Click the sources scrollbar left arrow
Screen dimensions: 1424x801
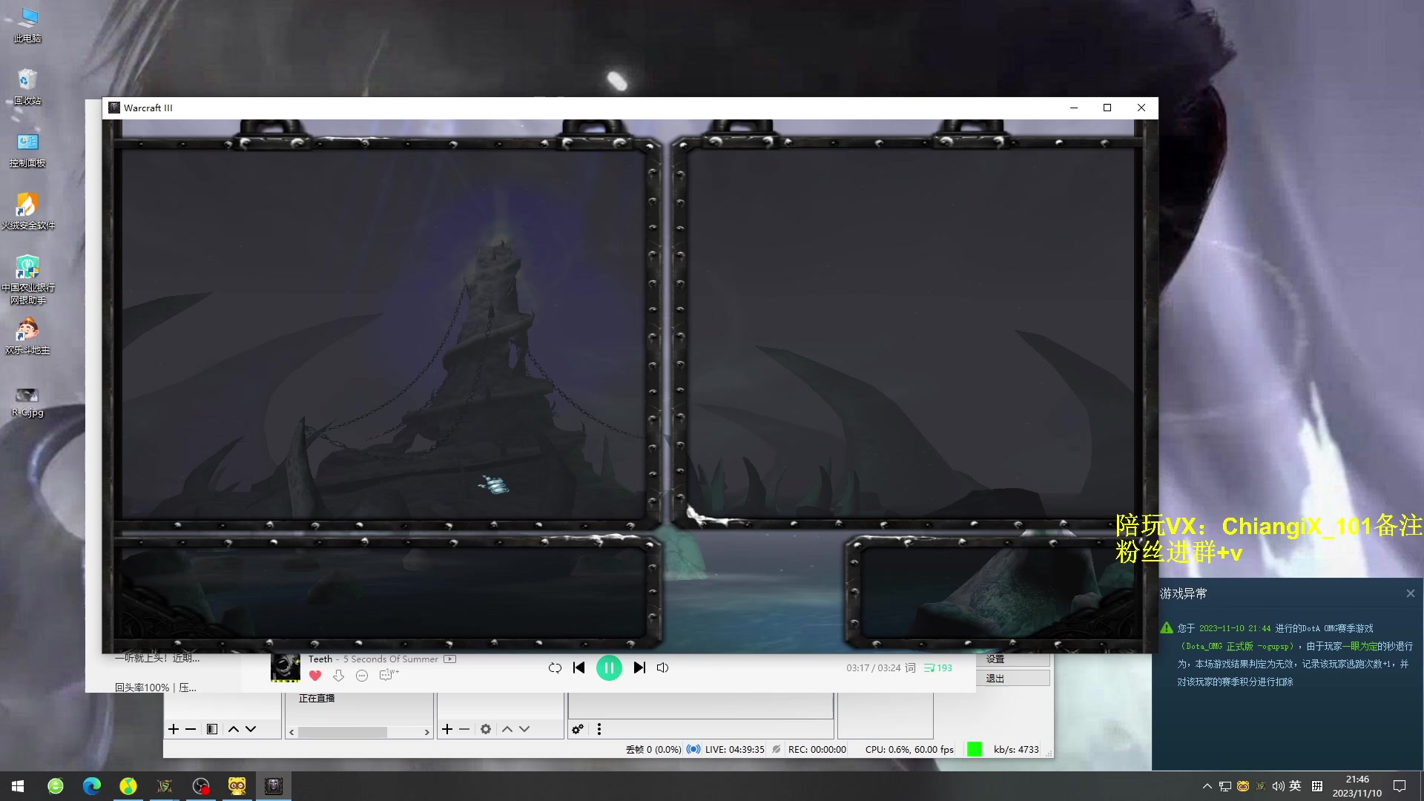point(291,732)
